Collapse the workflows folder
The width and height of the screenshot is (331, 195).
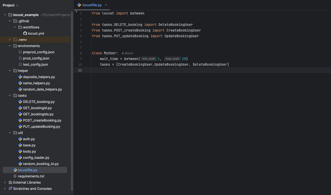click(15, 27)
